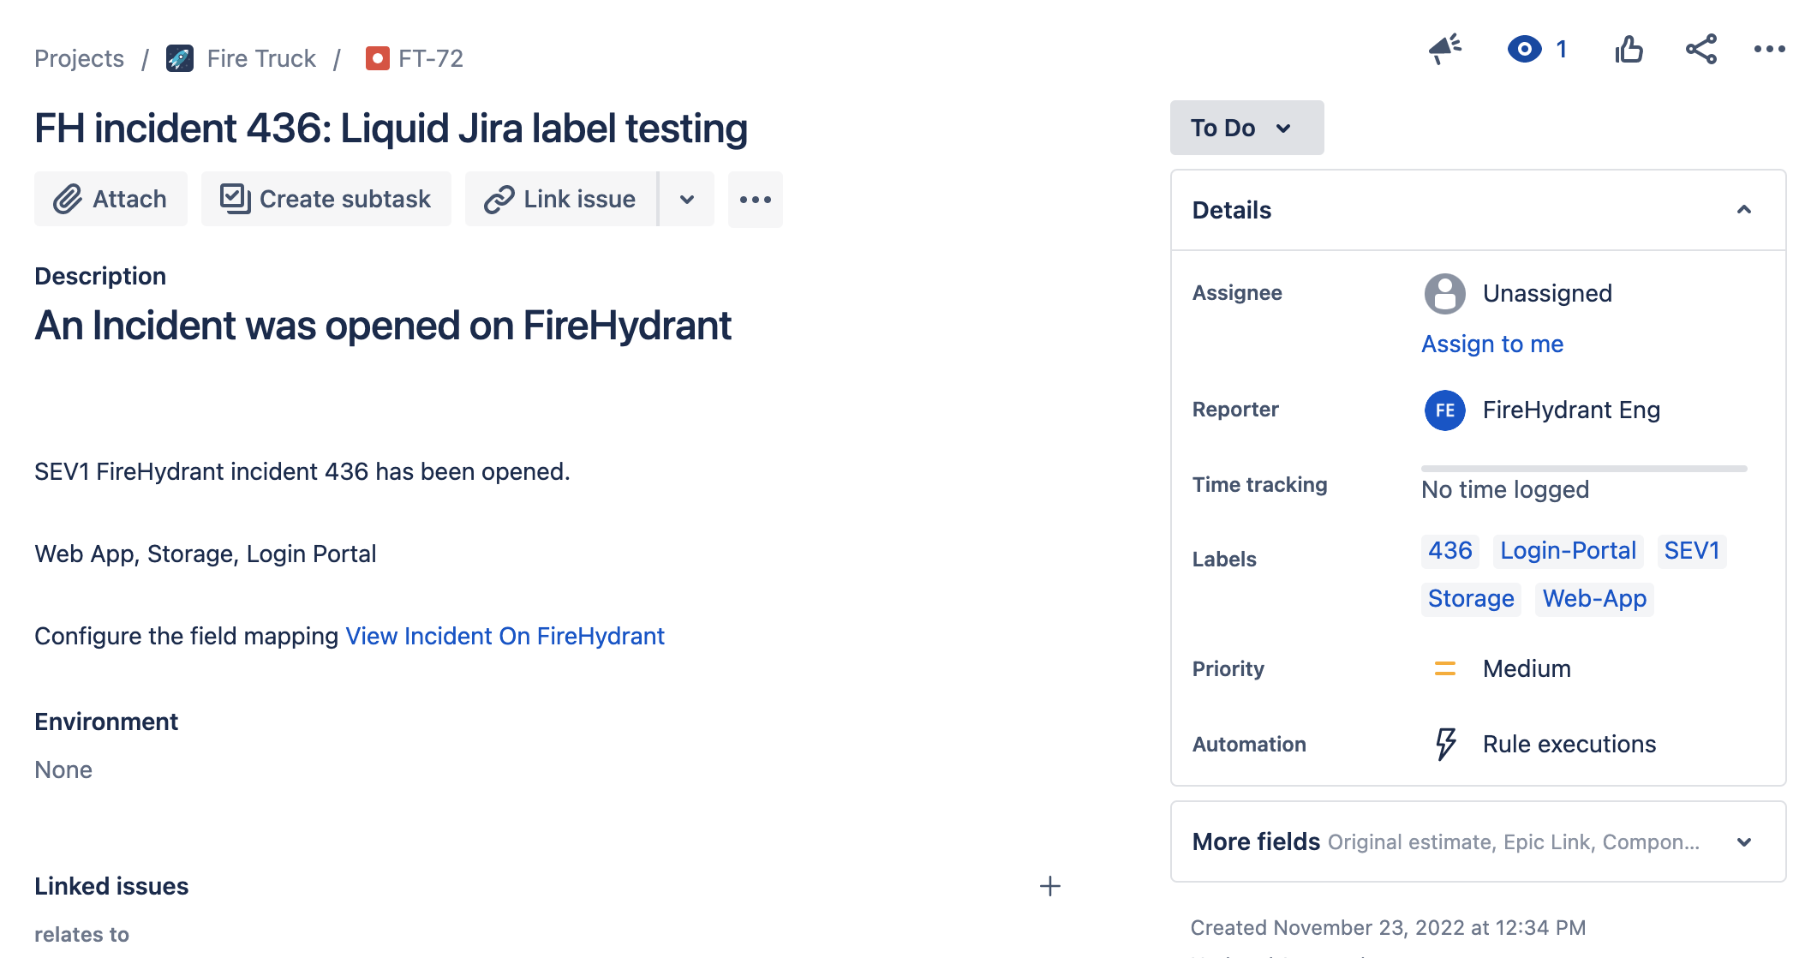Click the View Incident On FireHydrant link

click(x=505, y=636)
